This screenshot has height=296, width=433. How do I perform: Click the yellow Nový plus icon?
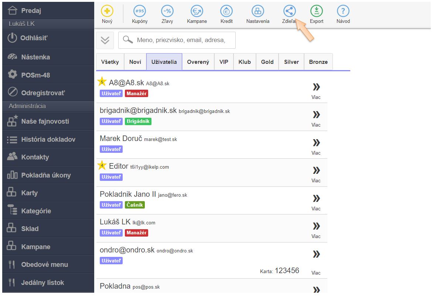[107, 11]
